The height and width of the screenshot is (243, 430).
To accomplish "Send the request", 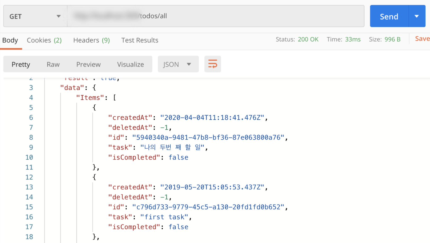I will [x=389, y=16].
